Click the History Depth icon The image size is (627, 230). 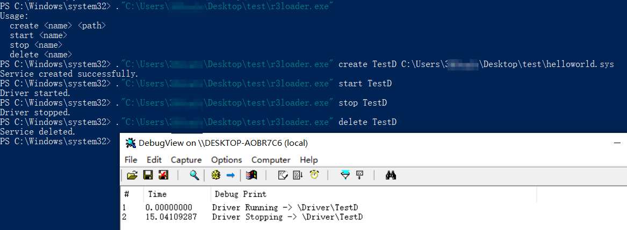(x=360, y=175)
